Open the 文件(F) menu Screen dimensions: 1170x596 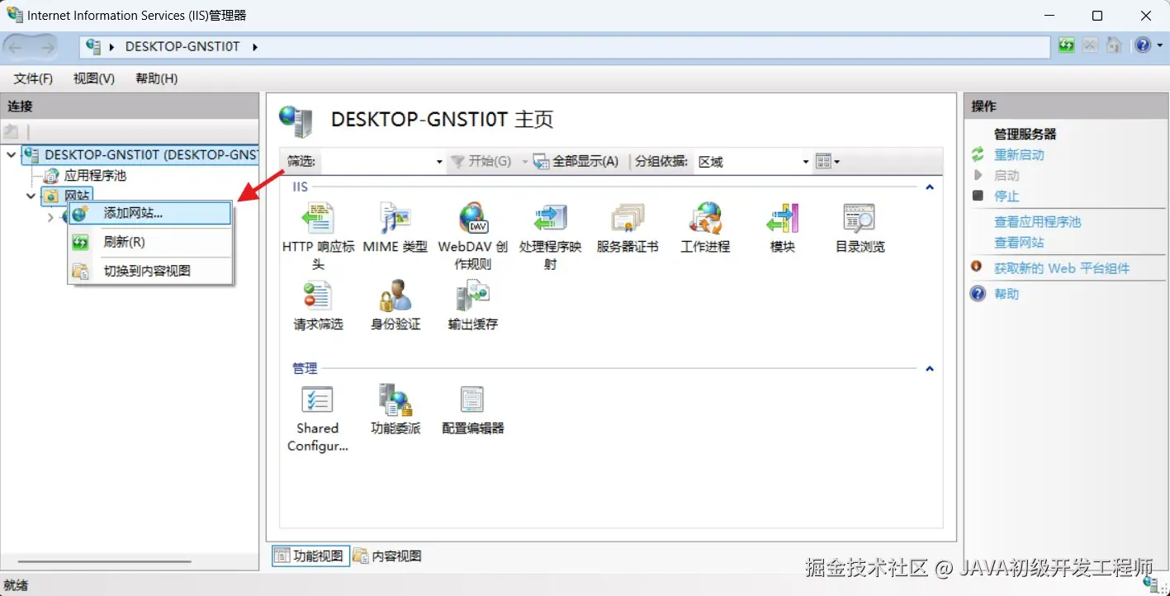33,78
